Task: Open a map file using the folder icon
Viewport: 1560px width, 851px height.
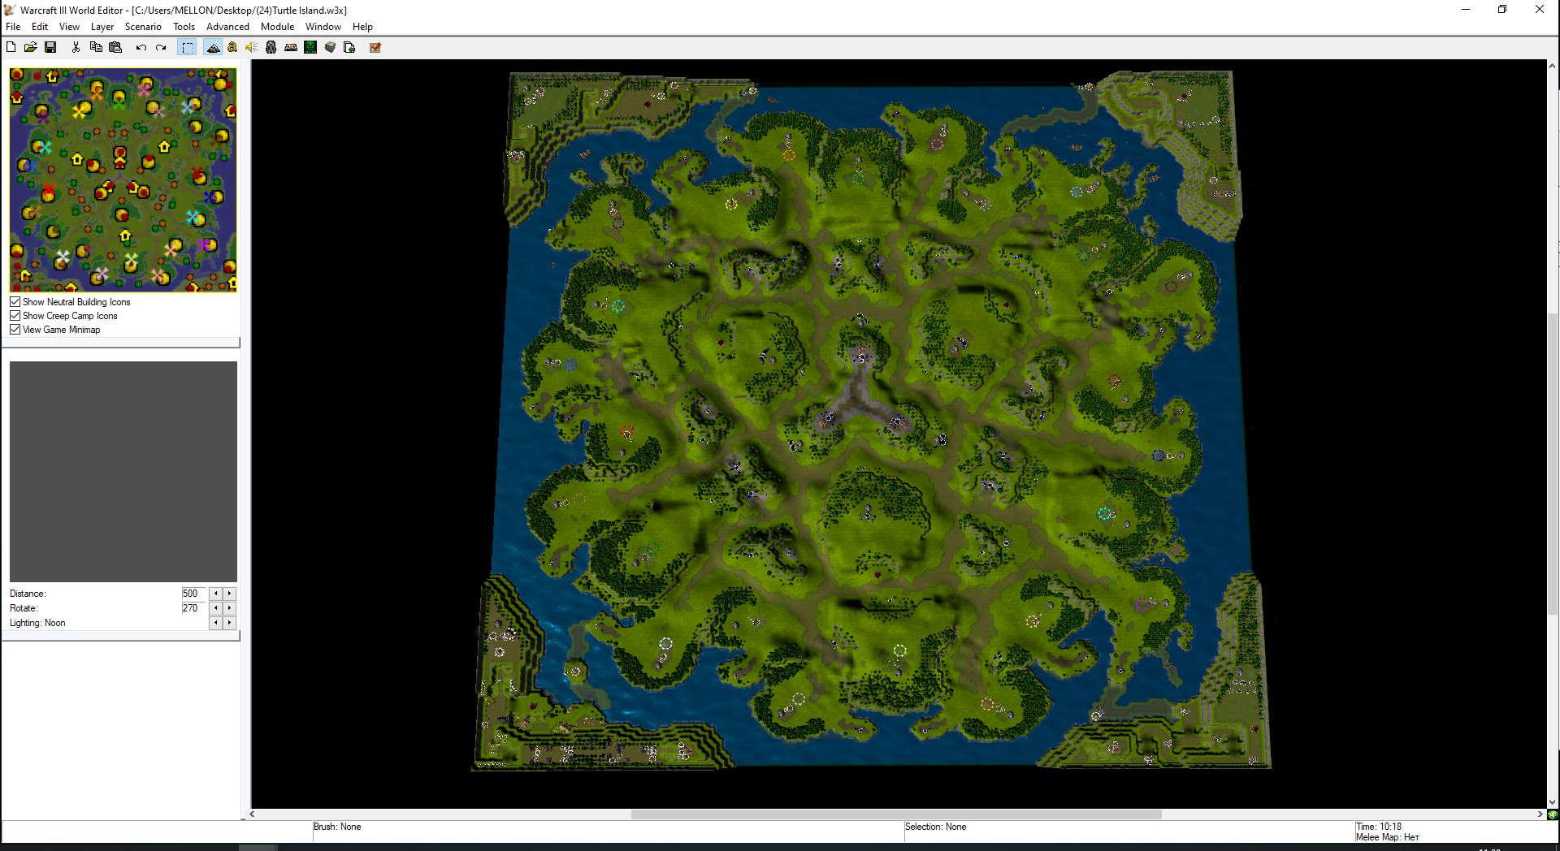Action: click(x=31, y=47)
